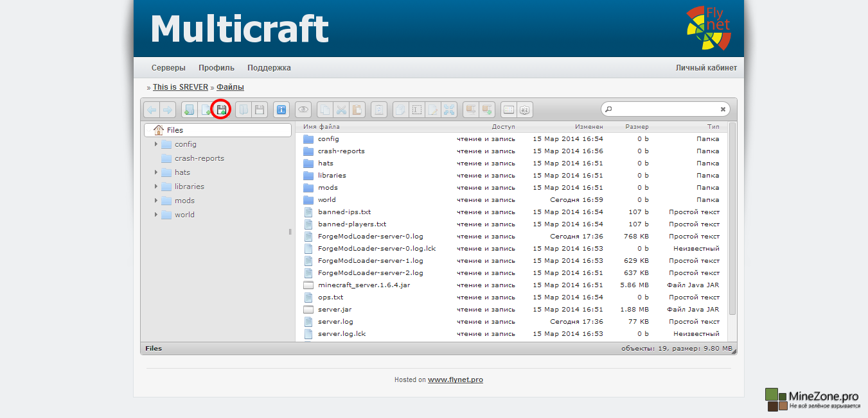Create a new folder via toolbar icon
Viewport: 868px width, 418px height.
click(189, 110)
